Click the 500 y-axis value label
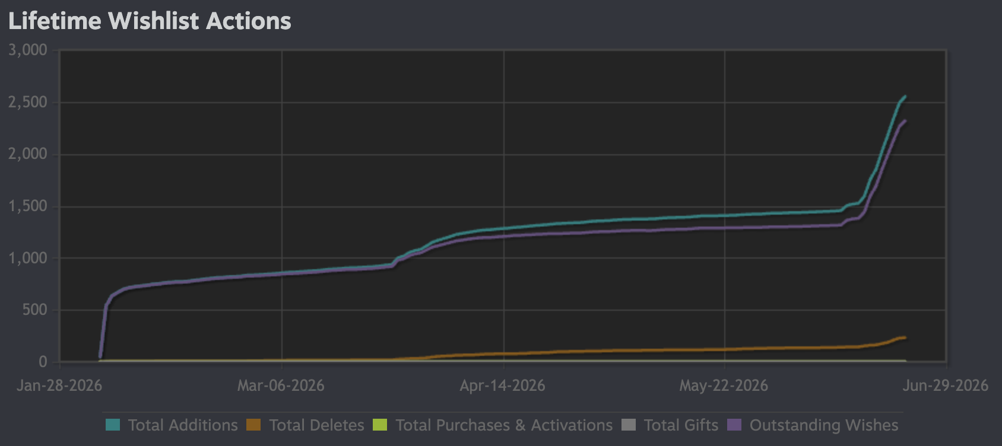Screen dimensions: 1002x446 tap(35, 310)
